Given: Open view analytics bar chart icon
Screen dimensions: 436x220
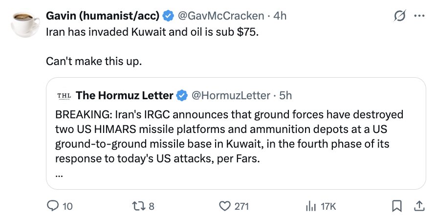Looking at the screenshot, I should click(x=311, y=206).
